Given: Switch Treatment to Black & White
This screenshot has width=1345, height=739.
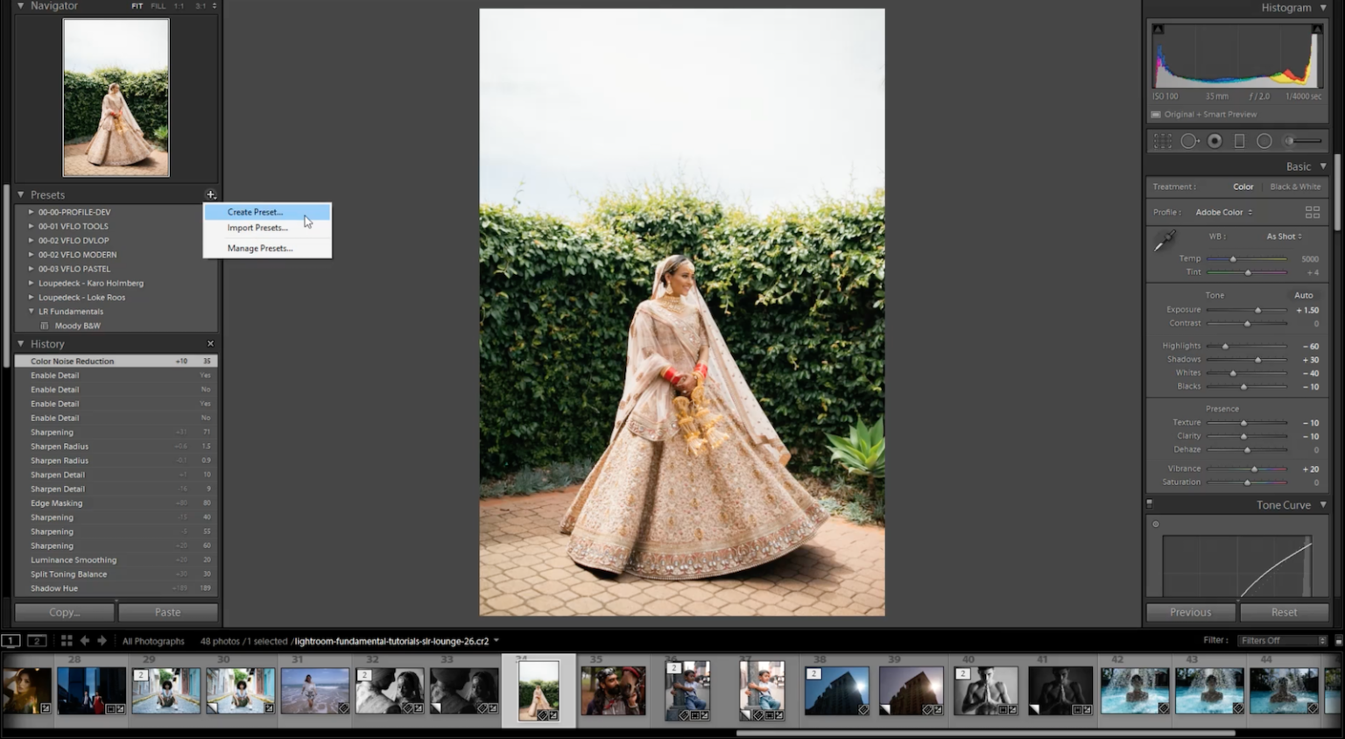Looking at the screenshot, I should coord(1295,187).
